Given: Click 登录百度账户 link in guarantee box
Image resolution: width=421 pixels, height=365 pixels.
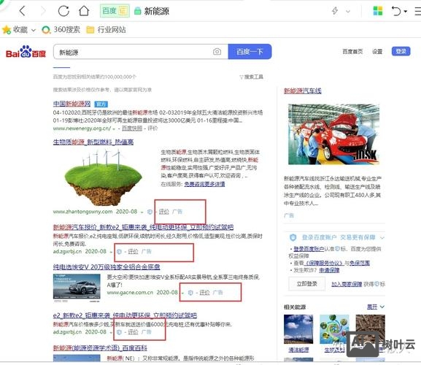Looking at the screenshot, I should pos(309,249).
